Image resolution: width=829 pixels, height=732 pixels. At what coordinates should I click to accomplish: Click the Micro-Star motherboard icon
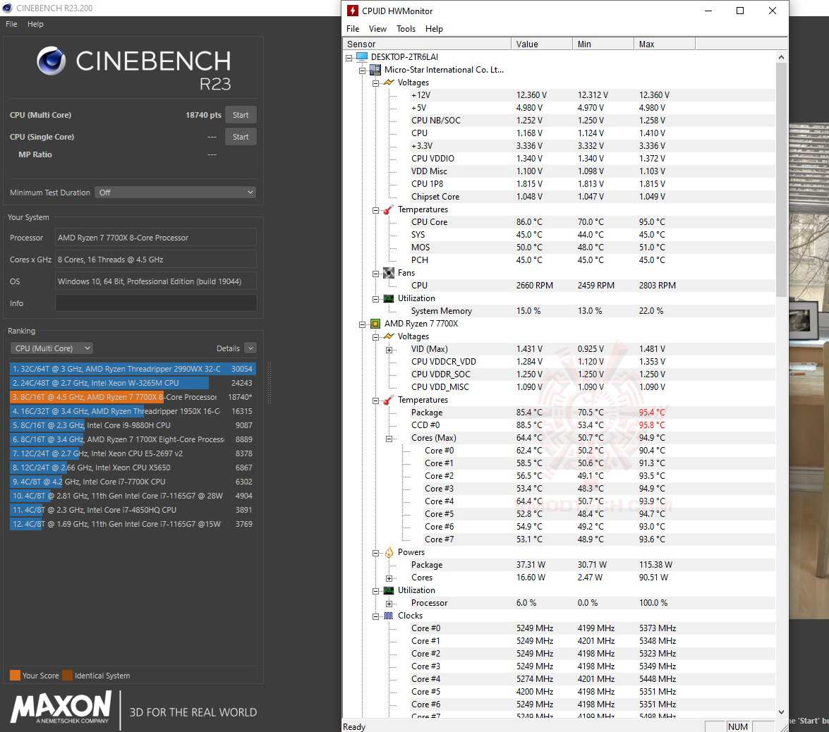pos(375,69)
